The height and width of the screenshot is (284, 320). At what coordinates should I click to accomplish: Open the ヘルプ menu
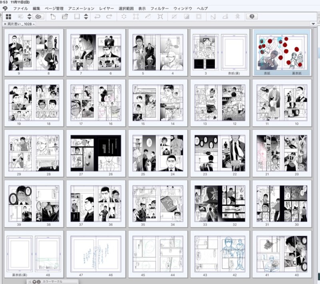[202, 8]
